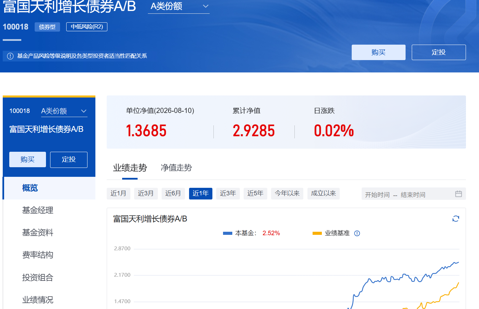Click the 开始时间 date field
This screenshot has height=309, width=479.
(377, 195)
